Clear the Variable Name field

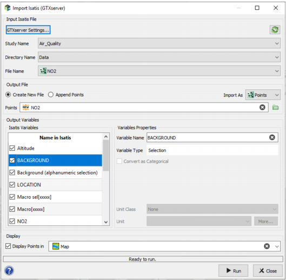[x=272, y=137]
